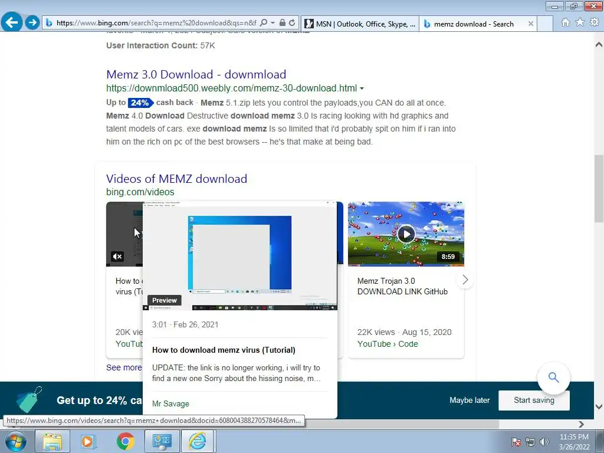
Task: Open the Windows Start menu orb
Action: pos(16,441)
